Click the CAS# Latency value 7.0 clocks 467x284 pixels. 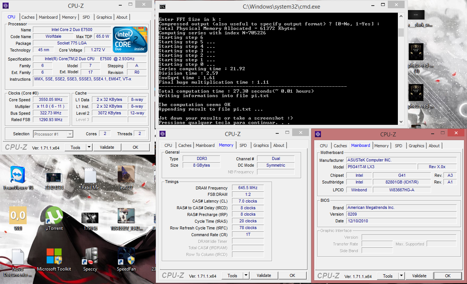[248, 201]
